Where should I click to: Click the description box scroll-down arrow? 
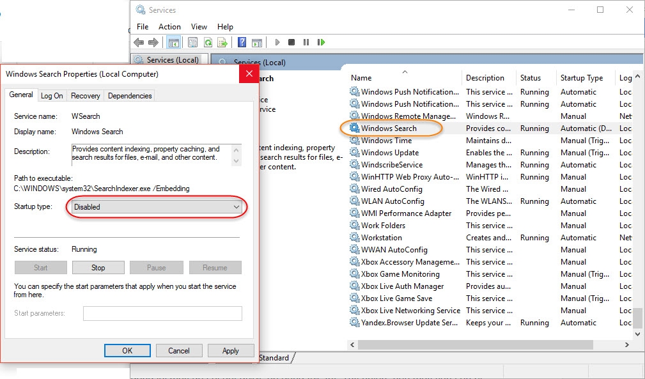(236, 160)
